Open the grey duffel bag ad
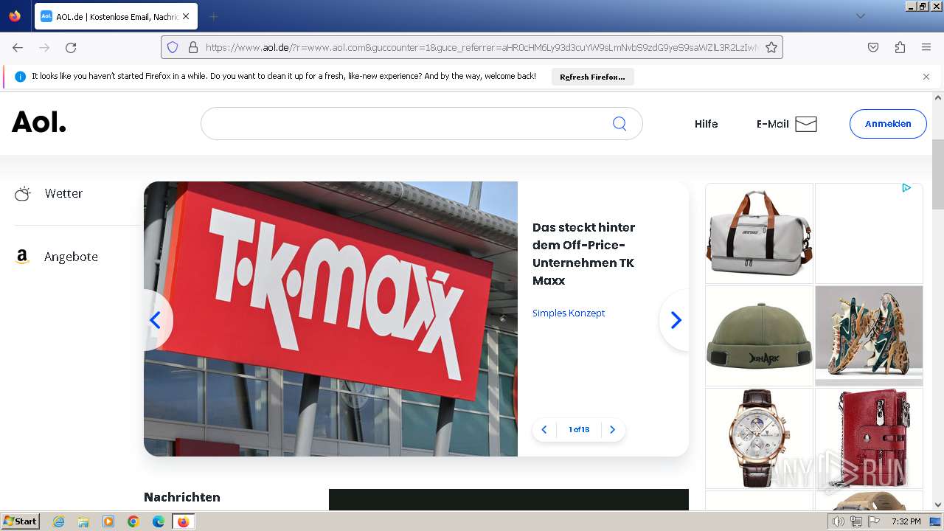The image size is (944, 531). (759, 233)
